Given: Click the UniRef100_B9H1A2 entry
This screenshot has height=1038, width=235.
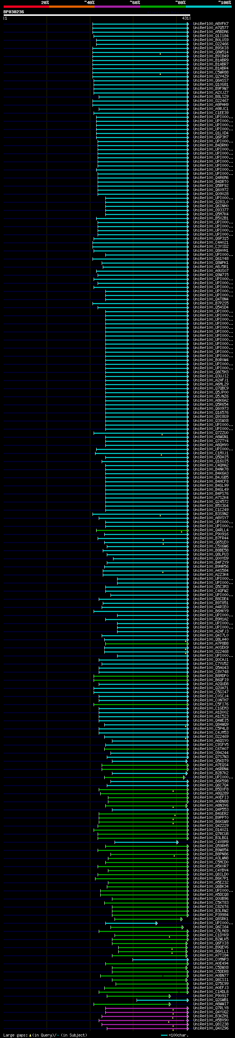Looking at the screenshot, I should (x=211, y=619).
